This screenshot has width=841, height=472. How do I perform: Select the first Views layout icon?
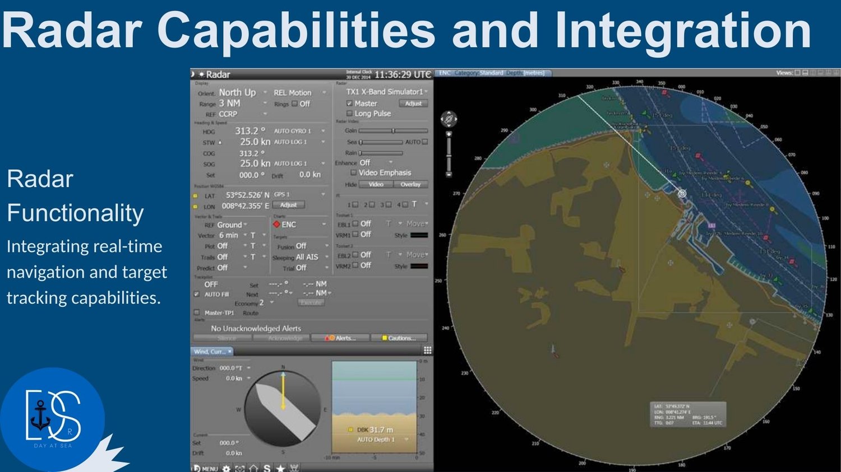[x=798, y=73]
